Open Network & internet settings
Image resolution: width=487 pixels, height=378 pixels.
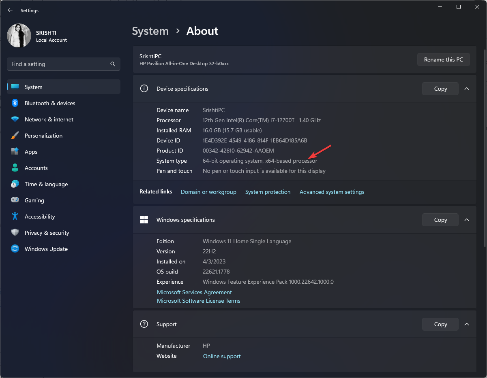point(49,119)
